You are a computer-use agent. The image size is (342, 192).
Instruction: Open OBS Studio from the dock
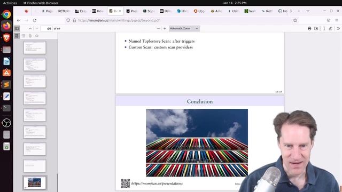(6, 123)
